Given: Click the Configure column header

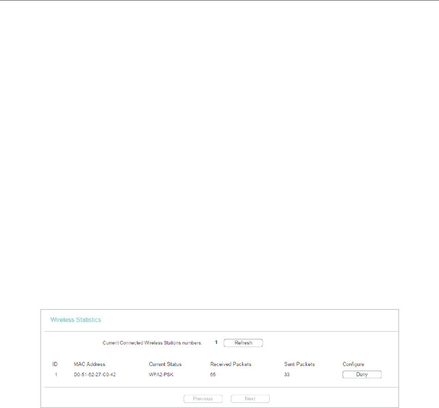Looking at the screenshot, I should pyautogui.click(x=353, y=364).
